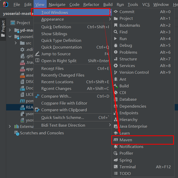178x178 pixels.
Task: Choose Quick Definition menu entry
Action: click(72, 27)
